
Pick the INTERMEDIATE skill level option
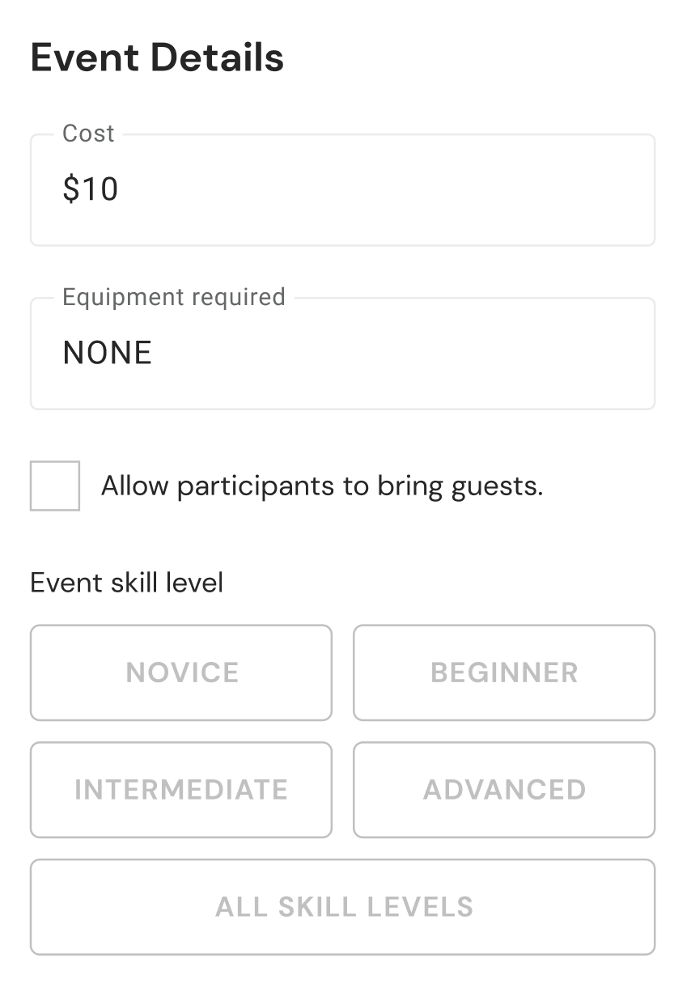pos(181,790)
